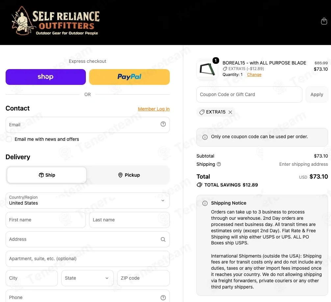
Task: Select the Ship delivery option
Action: tap(47, 175)
